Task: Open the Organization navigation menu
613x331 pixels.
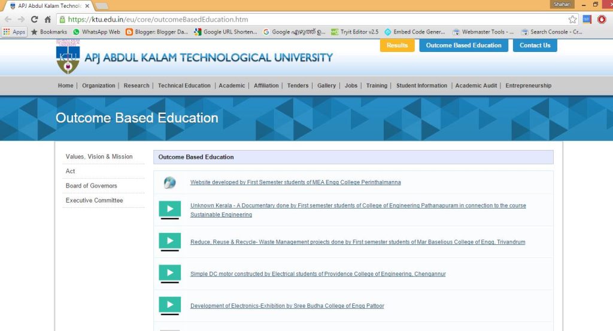Action: pos(98,85)
